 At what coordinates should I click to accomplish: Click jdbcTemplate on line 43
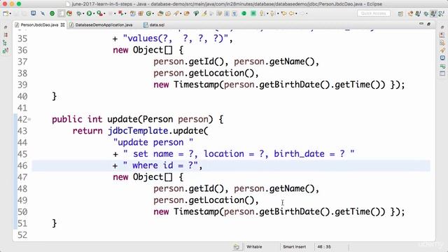coord(138,131)
